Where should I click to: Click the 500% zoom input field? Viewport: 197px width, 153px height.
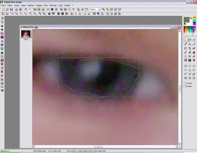(x=94, y=9)
